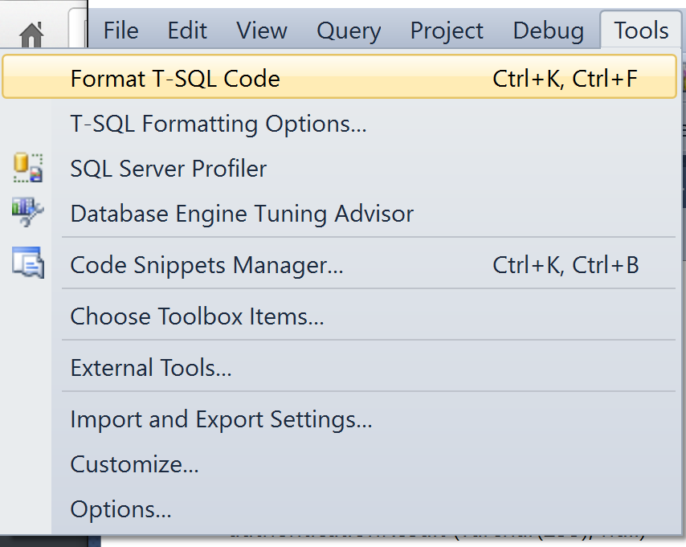Select the Code Snippets Manager icon

(x=27, y=263)
